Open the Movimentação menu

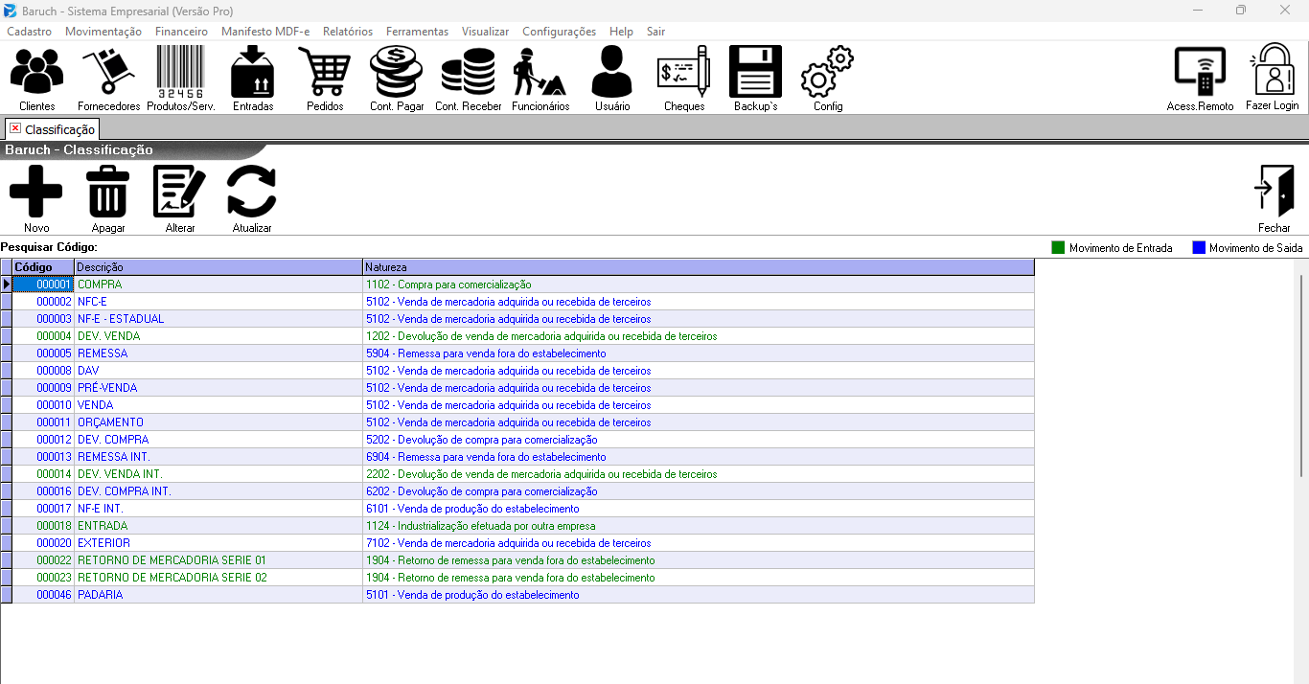103,32
